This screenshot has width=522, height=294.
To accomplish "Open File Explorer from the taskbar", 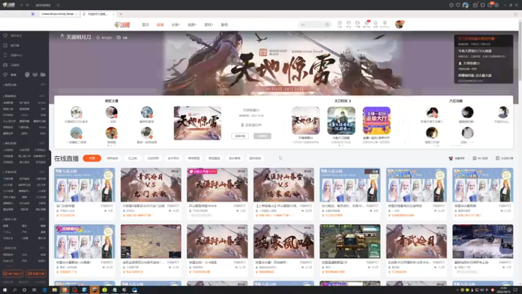I will pyautogui.click(x=54, y=290).
